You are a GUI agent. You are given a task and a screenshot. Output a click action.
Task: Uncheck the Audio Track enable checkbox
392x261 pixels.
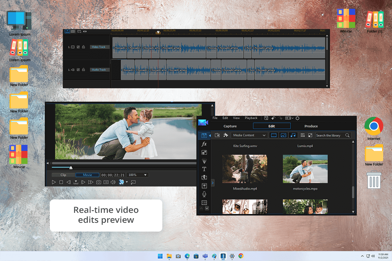click(x=78, y=70)
